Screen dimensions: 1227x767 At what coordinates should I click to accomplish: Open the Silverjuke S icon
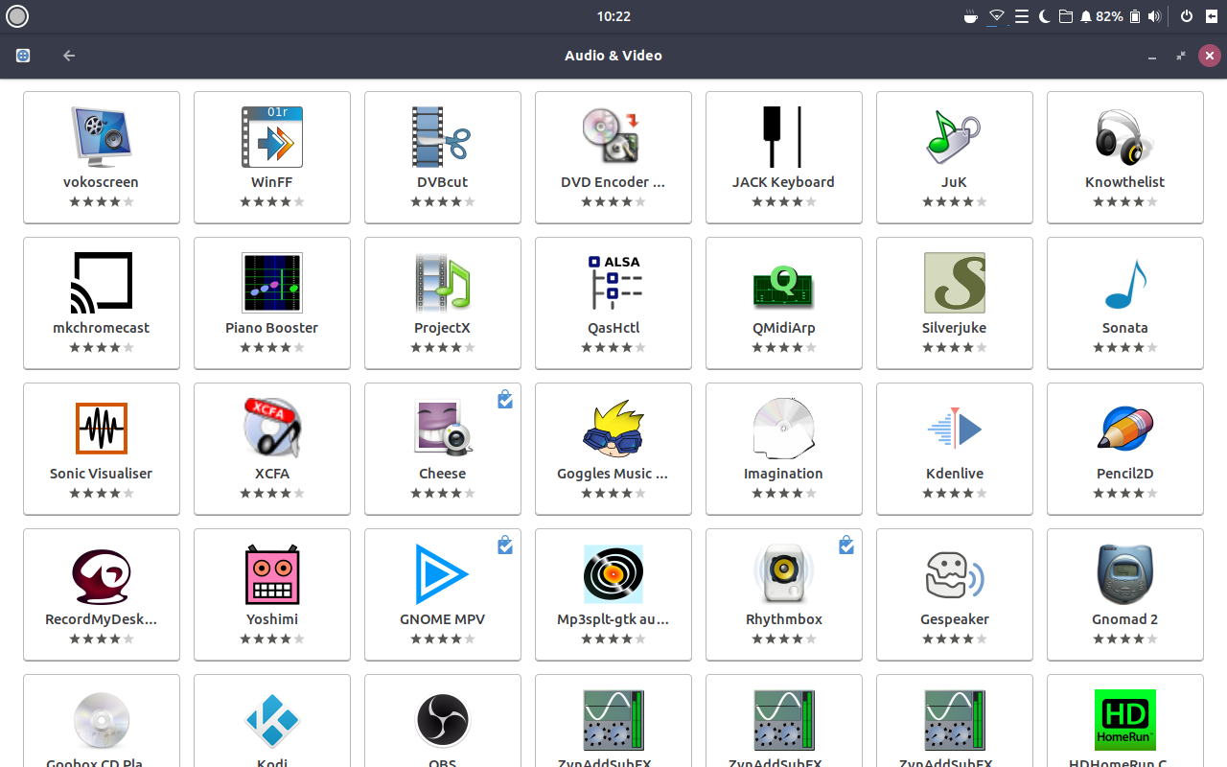pos(955,283)
